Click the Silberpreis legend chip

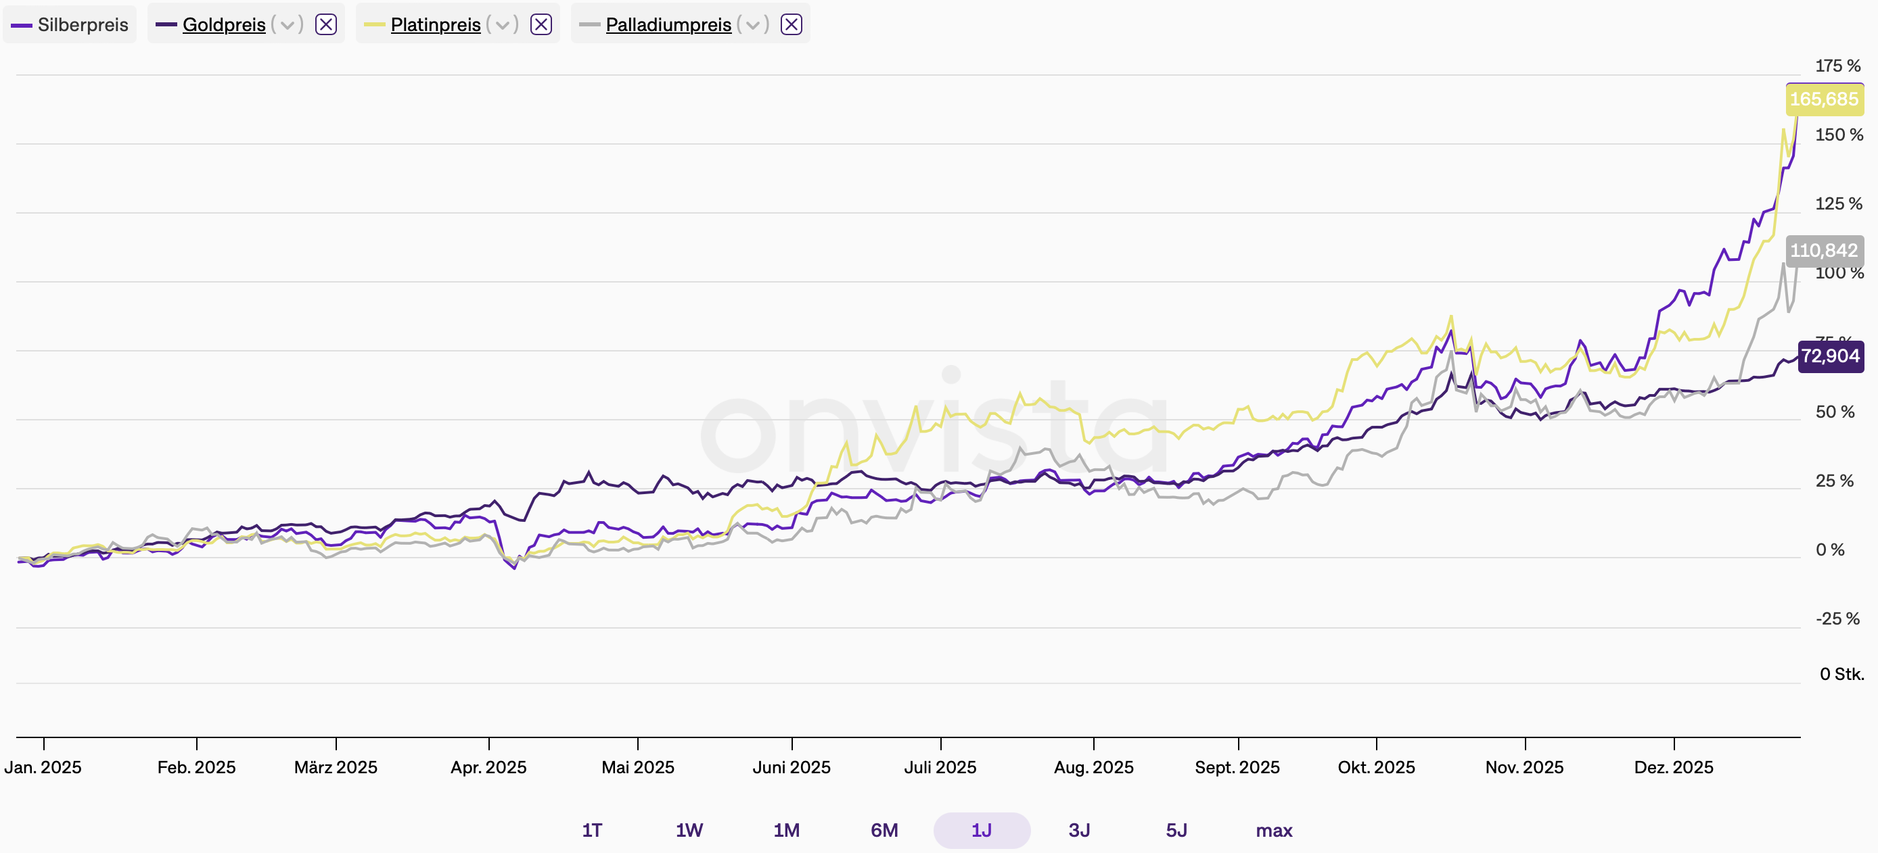click(70, 25)
